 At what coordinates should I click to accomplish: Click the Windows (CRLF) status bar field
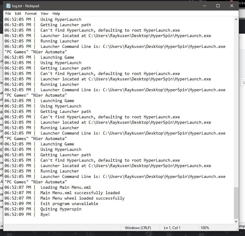[x=138, y=228]
